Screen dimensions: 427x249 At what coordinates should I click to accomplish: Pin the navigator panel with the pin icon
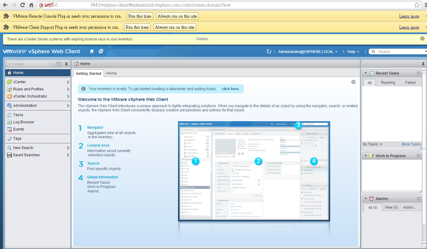pos(66,64)
